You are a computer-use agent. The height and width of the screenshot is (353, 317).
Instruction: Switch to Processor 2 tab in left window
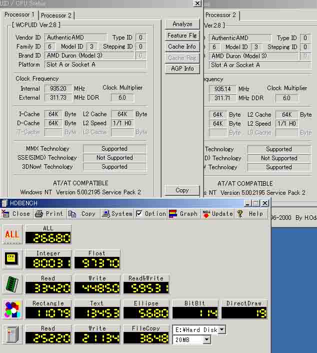pyautogui.click(x=56, y=16)
